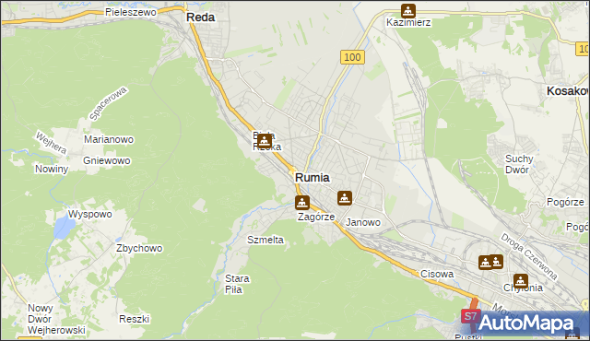
Task: Select the Spacerowa street label
Action: click(x=109, y=104)
